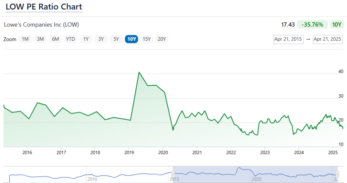Click the right navigator range handle
This screenshot has height=183, width=347.
(x=337, y=175)
